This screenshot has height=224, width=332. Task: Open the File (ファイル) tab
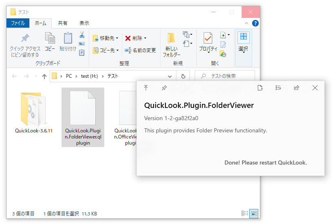click(18, 23)
